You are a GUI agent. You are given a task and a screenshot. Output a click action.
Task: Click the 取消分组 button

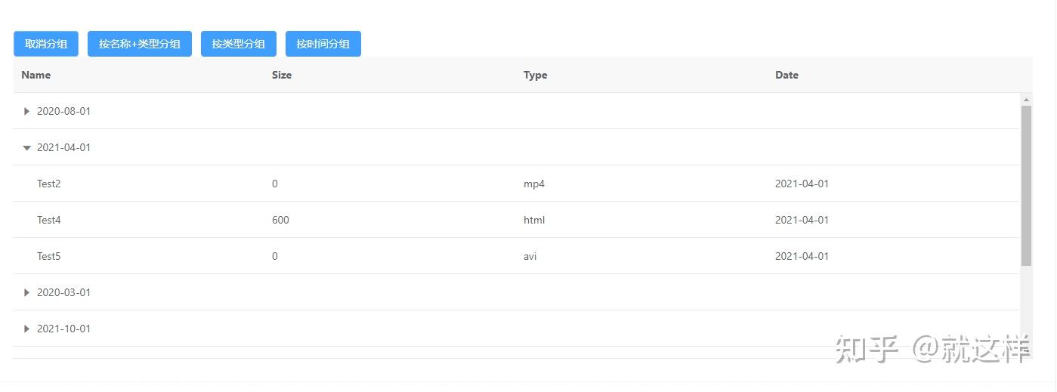pyautogui.click(x=46, y=44)
